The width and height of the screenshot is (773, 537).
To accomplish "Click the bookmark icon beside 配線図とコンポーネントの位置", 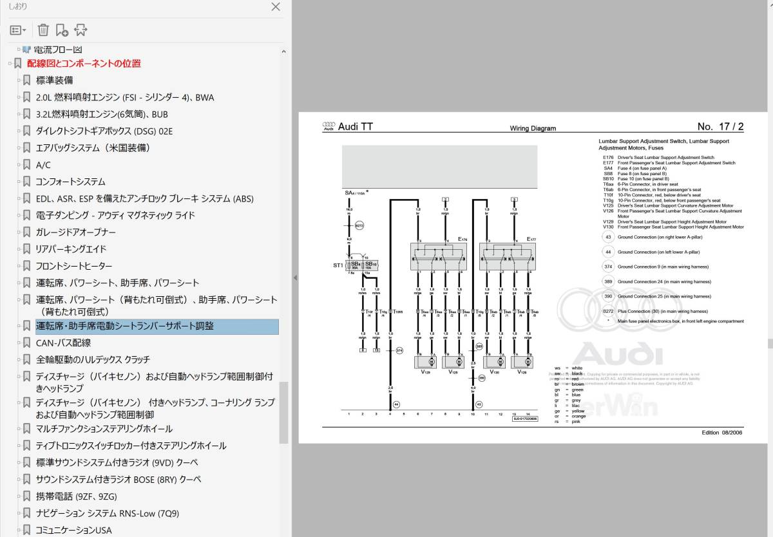I will pyautogui.click(x=18, y=63).
